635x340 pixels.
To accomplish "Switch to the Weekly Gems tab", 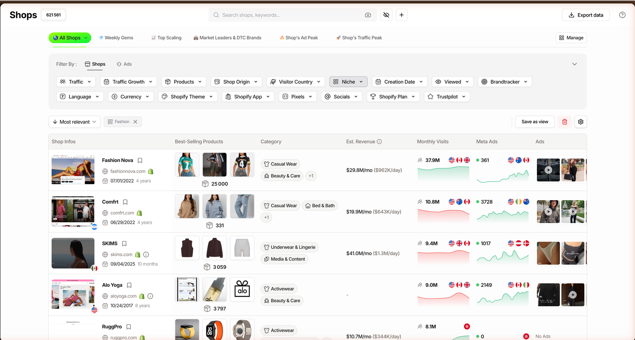I will 116,38.
